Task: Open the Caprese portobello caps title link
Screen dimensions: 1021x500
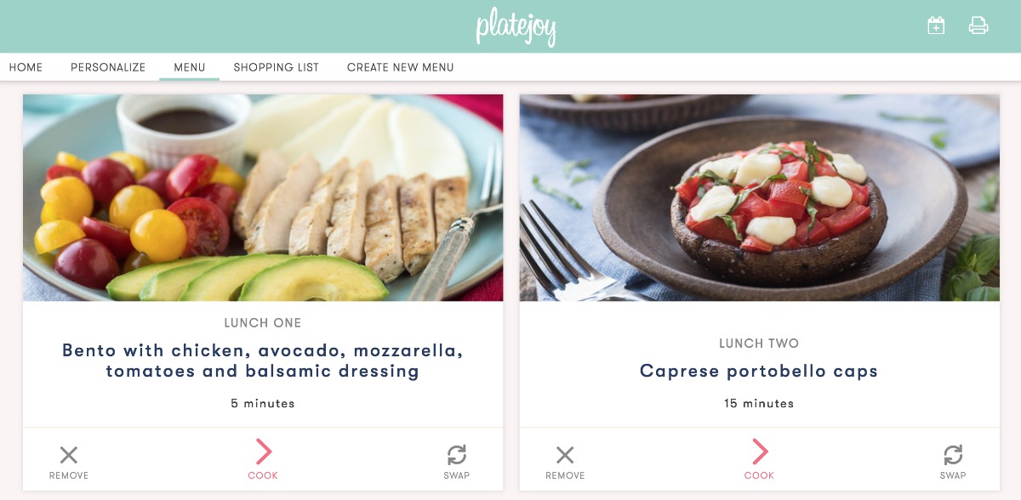Action: click(x=759, y=372)
